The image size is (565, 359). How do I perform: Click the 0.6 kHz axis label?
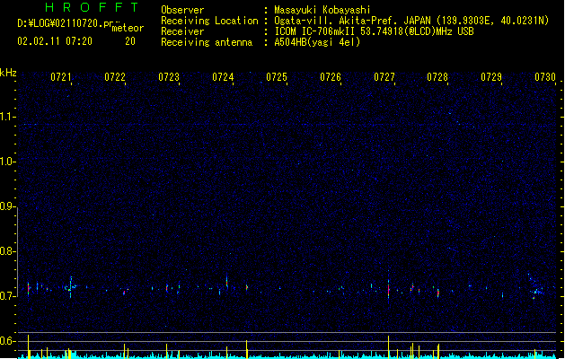[x=8, y=341]
